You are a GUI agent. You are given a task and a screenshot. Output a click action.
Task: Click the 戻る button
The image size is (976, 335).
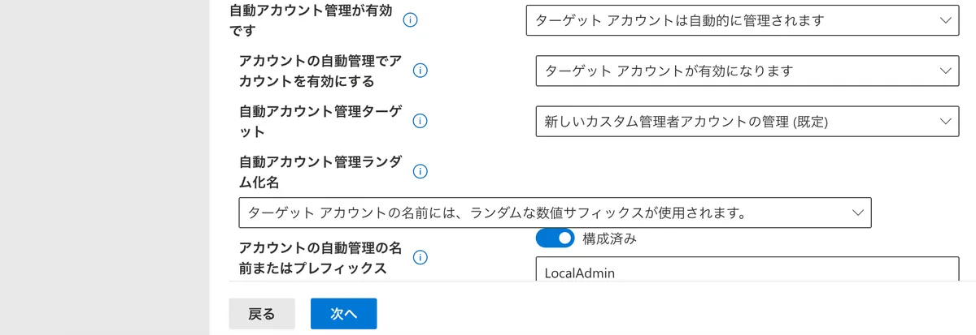(261, 314)
